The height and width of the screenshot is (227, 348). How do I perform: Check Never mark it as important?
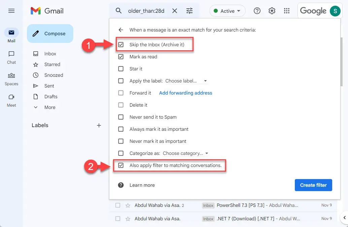point(121,141)
